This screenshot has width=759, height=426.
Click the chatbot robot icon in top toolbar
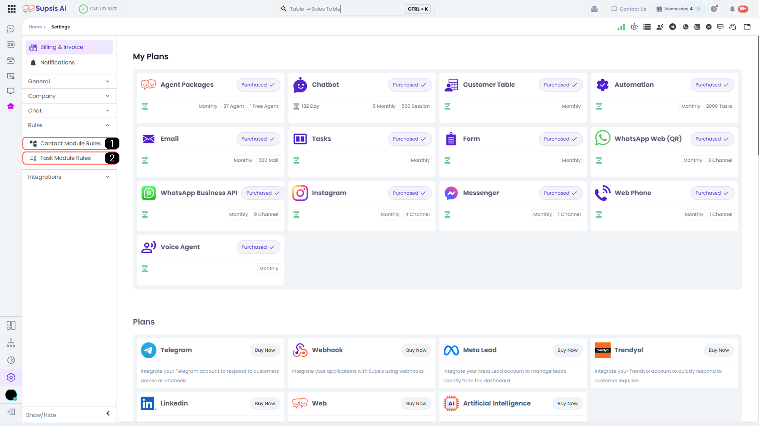click(634, 27)
